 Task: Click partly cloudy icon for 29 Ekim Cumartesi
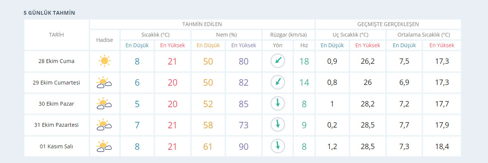(104, 82)
